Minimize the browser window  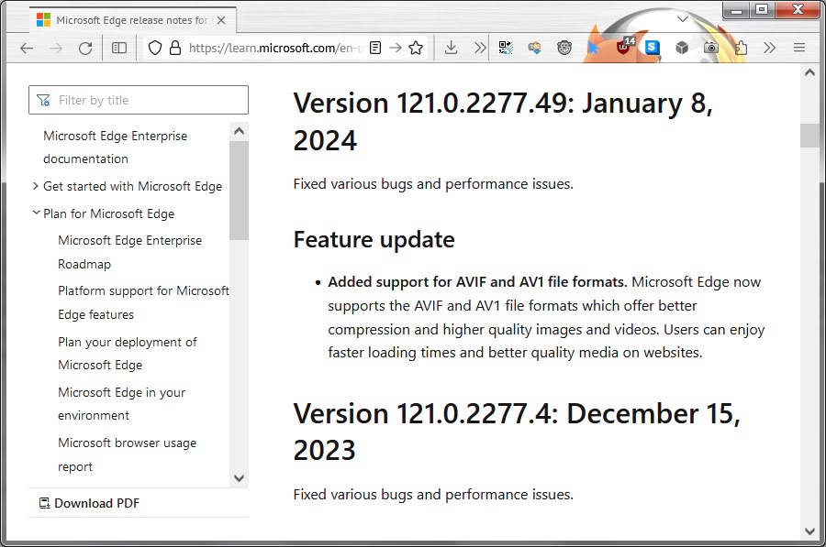pos(736,9)
